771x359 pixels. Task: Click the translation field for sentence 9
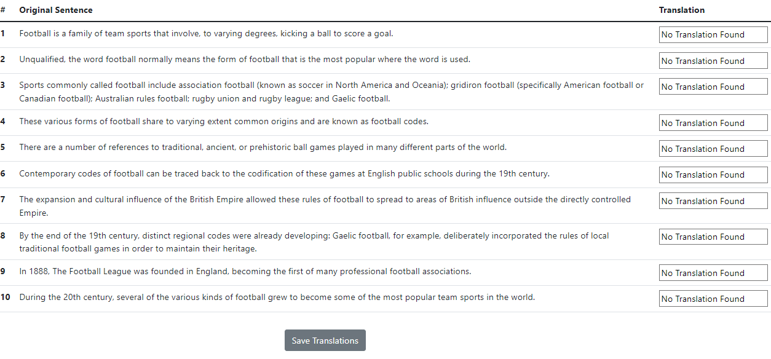[713, 273]
